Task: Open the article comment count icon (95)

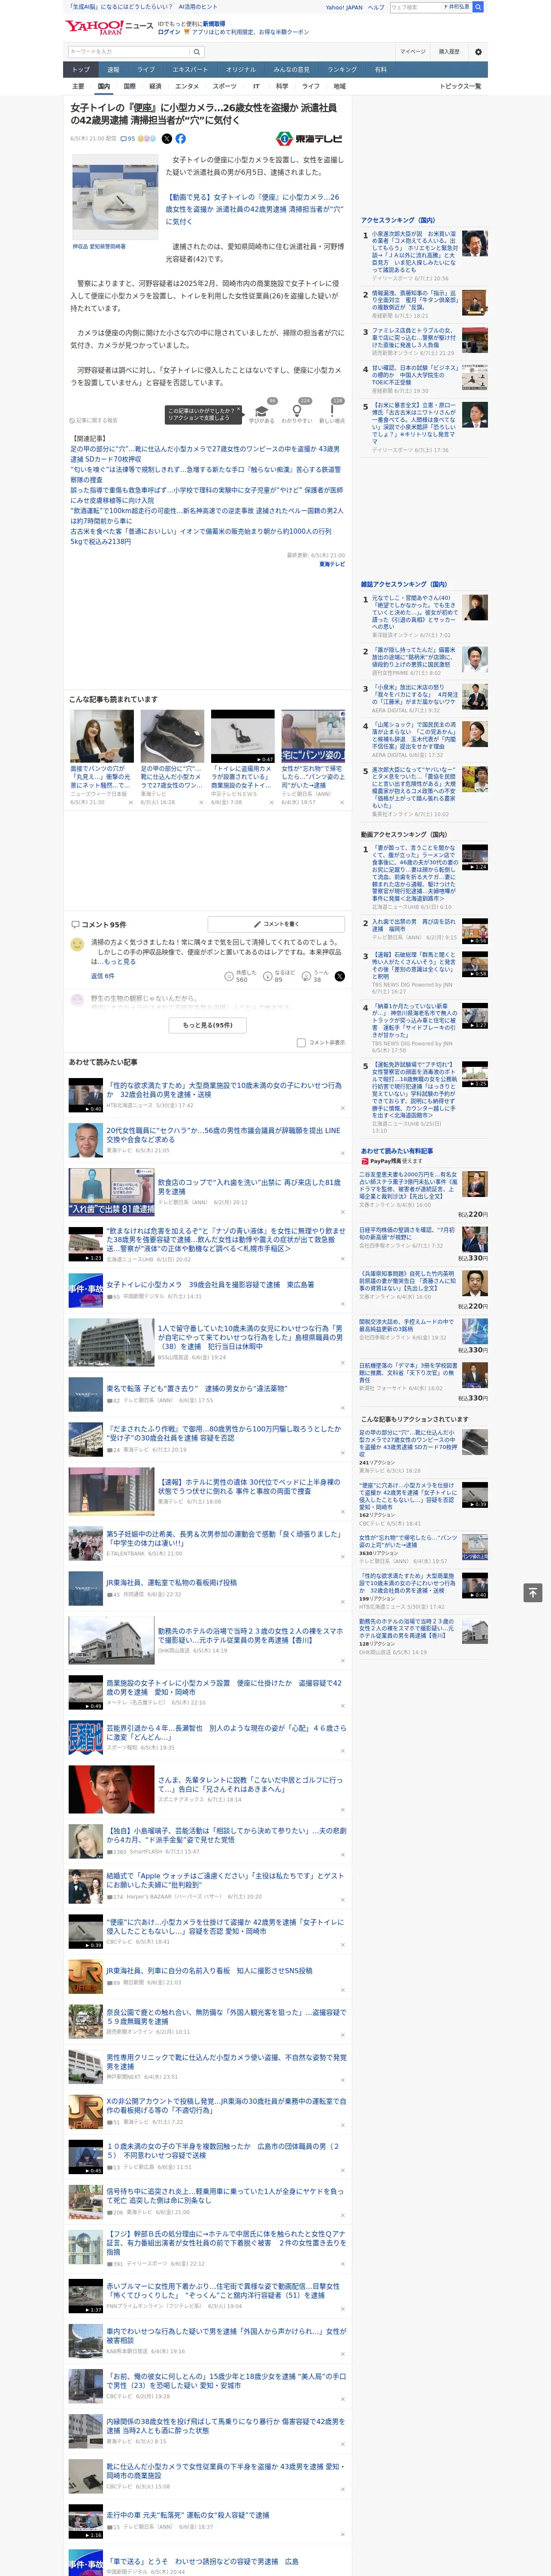Action: pyautogui.click(x=128, y=139)
